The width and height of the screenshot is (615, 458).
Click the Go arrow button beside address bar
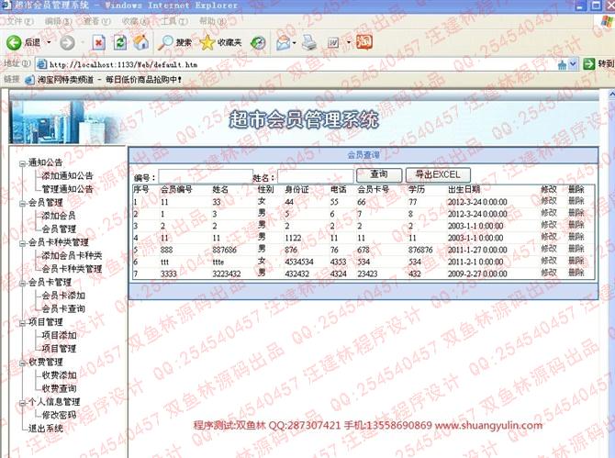588,63
